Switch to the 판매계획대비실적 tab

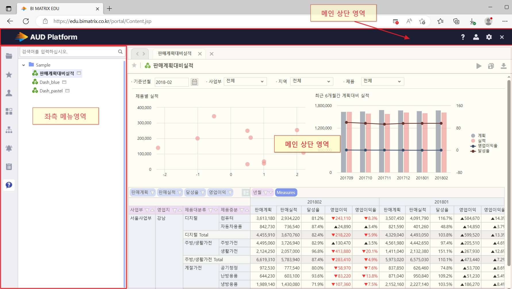click(175, 54)
